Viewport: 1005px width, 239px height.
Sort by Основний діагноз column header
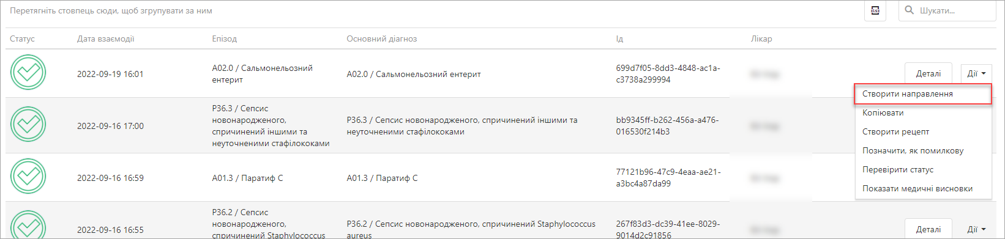pos(381,39)
